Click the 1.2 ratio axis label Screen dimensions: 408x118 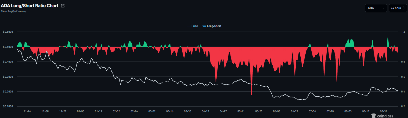(x=402, y=32)
